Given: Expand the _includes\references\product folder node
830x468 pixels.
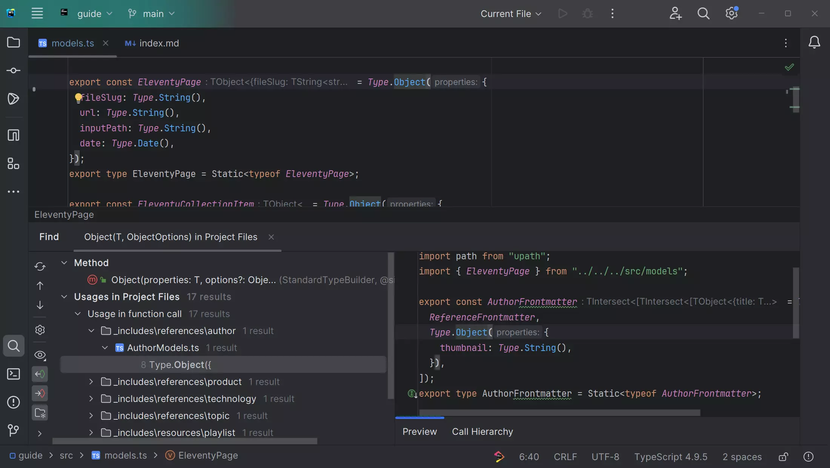Looking at the screenshot, I should pyautogui.click(x=91, y=382).
